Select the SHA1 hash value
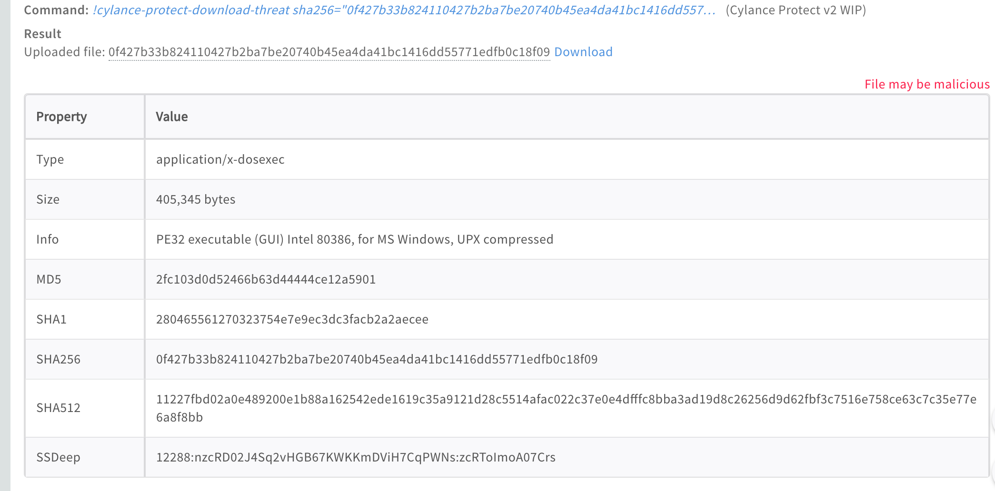 point(292,319)
